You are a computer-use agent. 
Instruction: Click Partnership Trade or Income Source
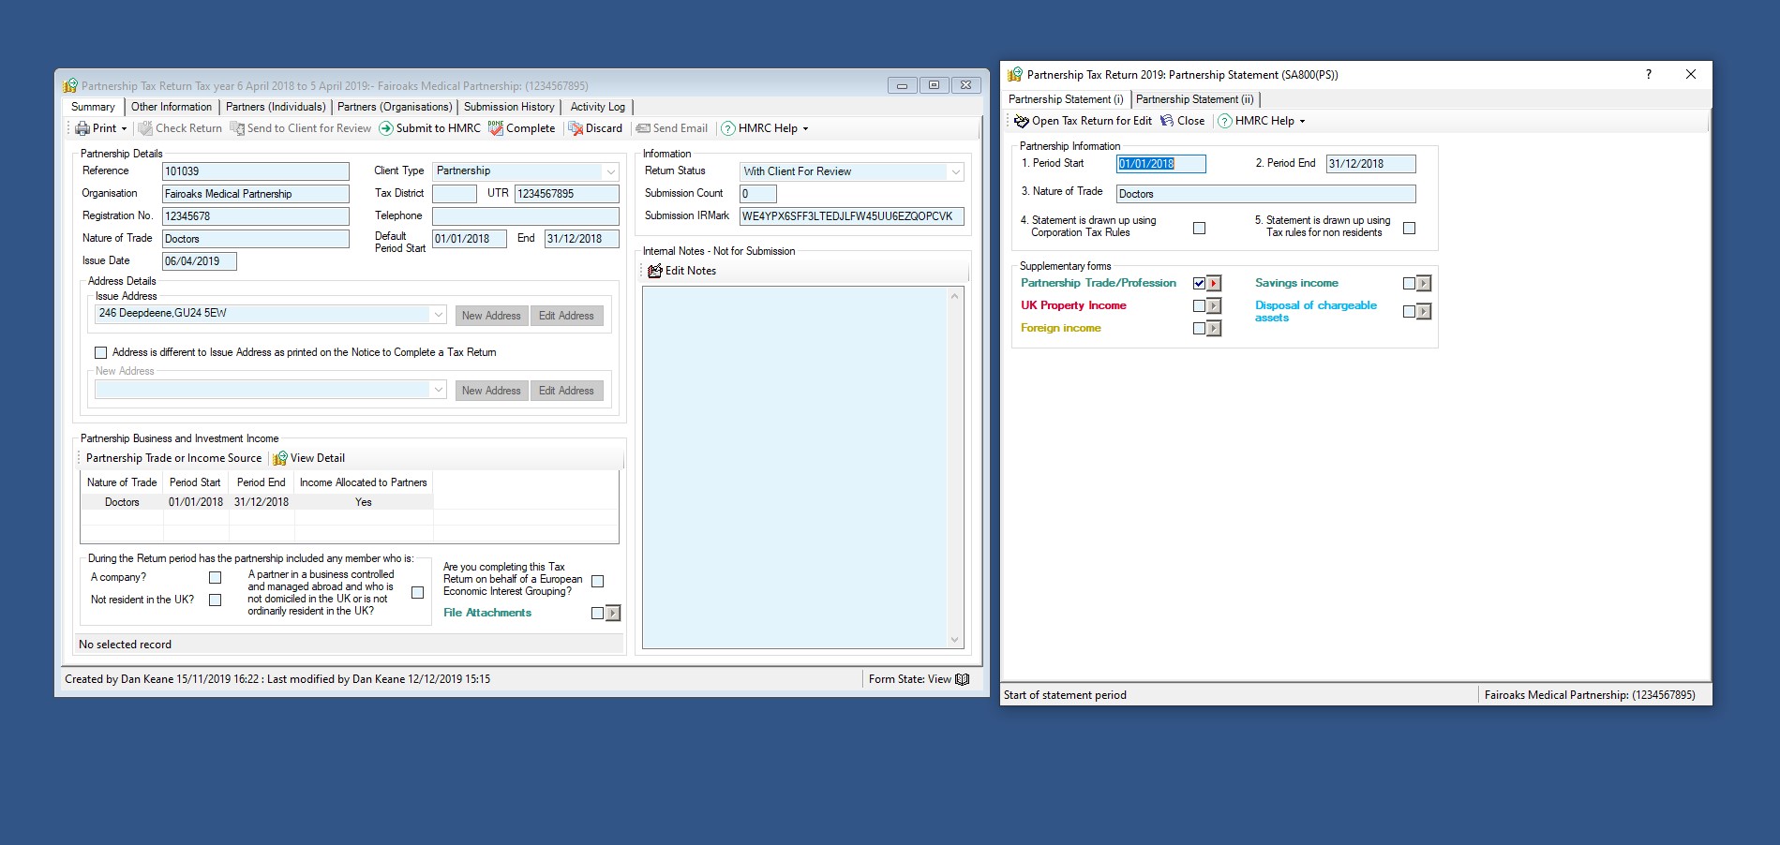click(x=173, y=458)
